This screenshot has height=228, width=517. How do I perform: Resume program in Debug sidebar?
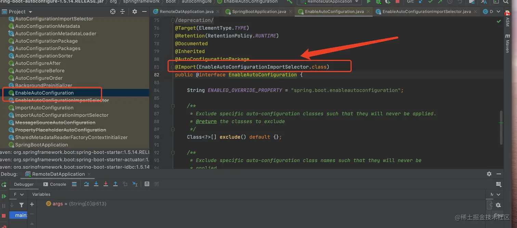coord(4,196)
